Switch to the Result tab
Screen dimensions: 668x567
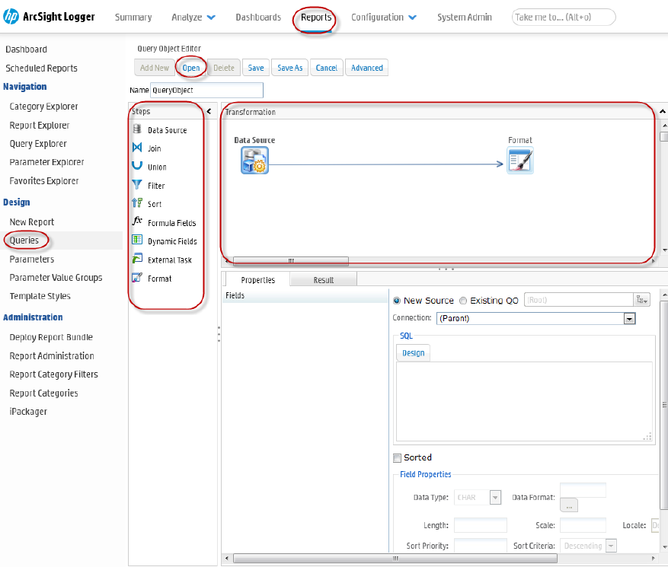pos(324,279)
